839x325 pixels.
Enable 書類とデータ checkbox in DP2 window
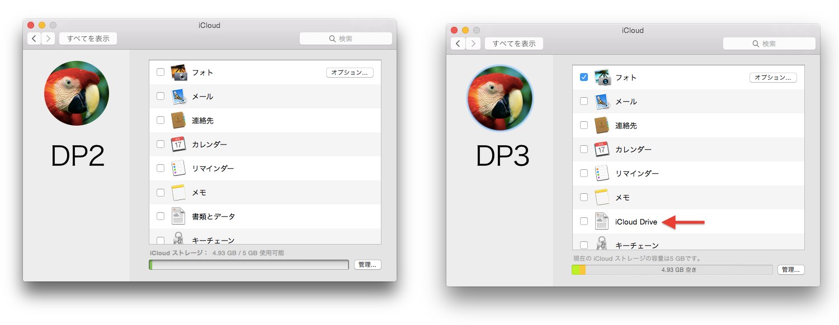pos(161,216)
